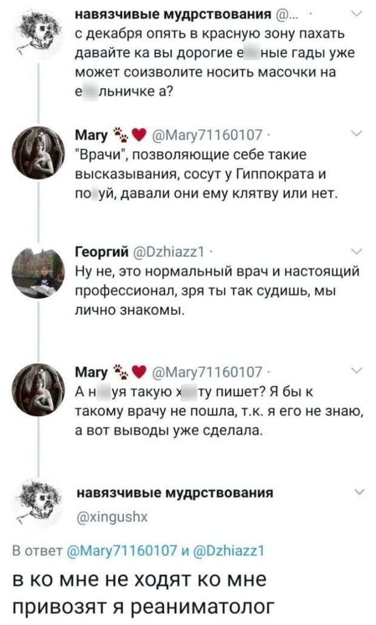Open Георгий's profile picture
This screenshot has height=625, width=376.
(38, 272)
